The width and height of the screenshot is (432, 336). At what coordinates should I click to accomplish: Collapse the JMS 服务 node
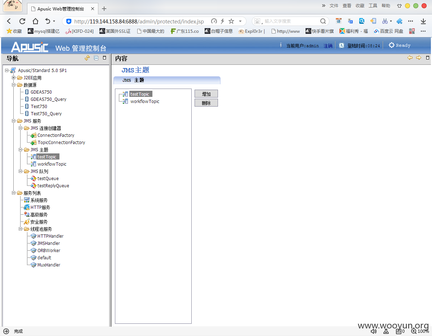click(13, 121)
